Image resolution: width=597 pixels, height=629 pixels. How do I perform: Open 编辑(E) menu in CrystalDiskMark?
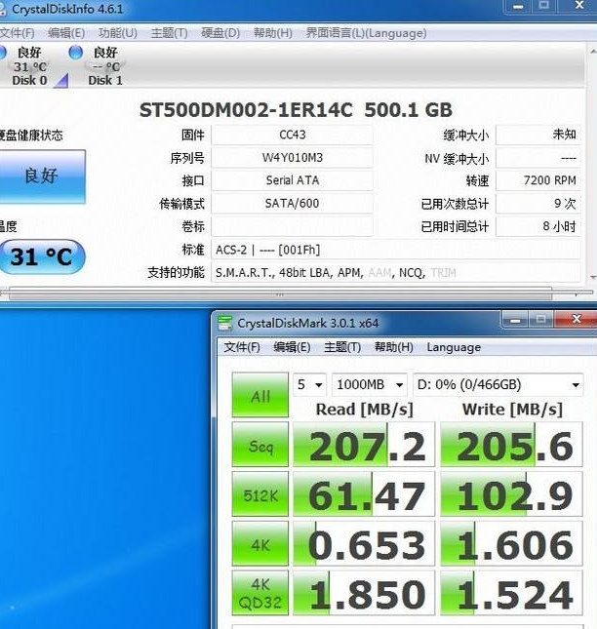tap(292, 347)
